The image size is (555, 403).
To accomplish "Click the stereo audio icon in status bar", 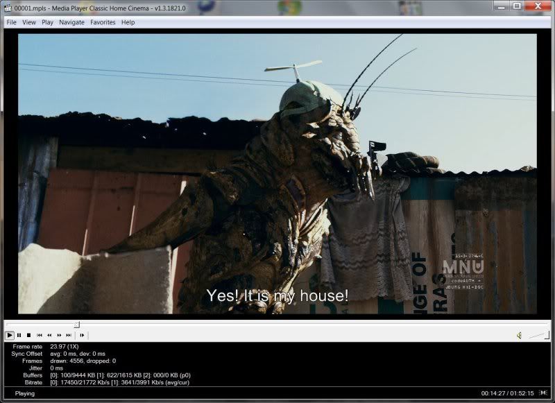I will click(x=543, y=393).
